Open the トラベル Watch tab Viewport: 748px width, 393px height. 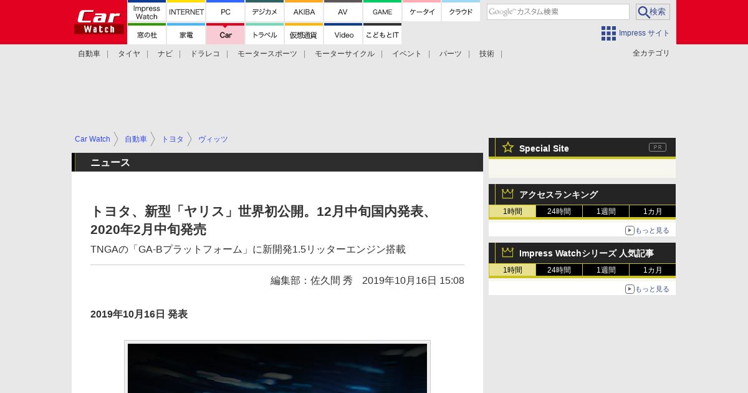(x=265, y=34)
